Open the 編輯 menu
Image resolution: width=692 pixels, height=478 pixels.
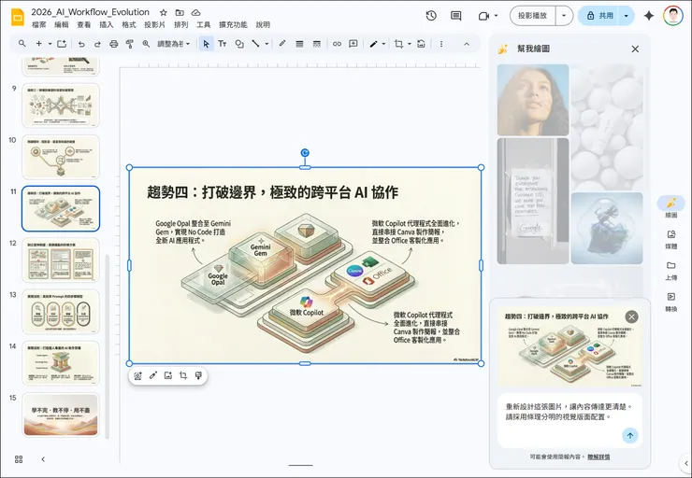[x=62, y=24]
